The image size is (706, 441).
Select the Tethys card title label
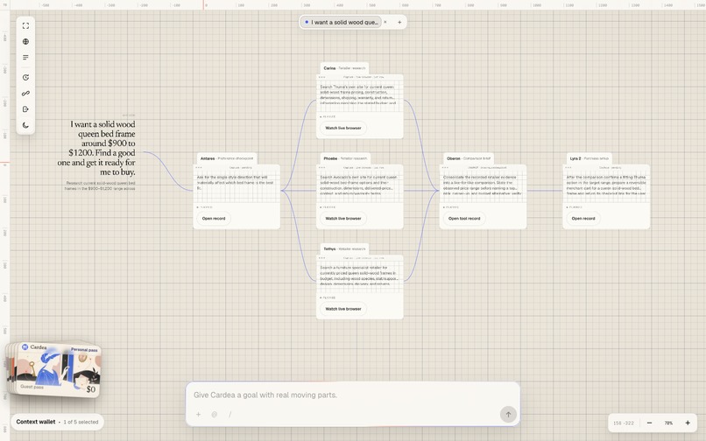point(344,248)
